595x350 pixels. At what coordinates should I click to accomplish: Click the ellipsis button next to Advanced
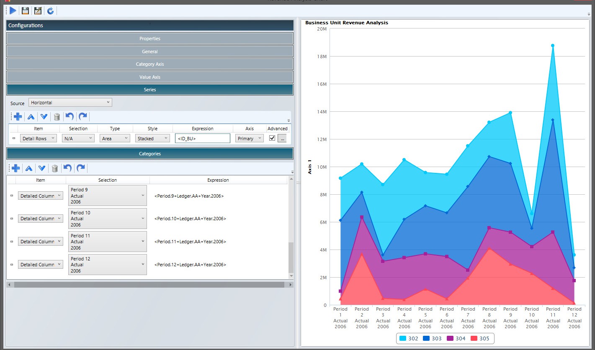coord(282,139)
